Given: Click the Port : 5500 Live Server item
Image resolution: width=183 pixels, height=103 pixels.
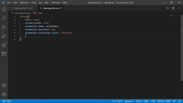Looking at the screenshot, I should (164, 101).
